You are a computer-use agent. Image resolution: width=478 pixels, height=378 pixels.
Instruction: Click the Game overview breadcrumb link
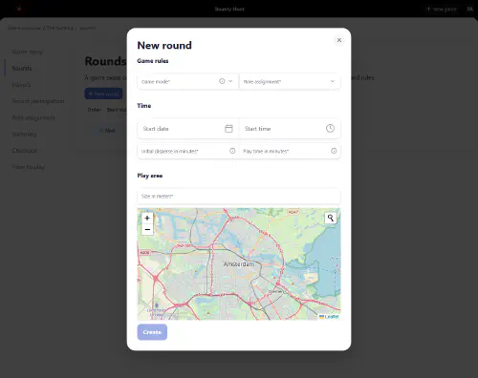[24, 28]
